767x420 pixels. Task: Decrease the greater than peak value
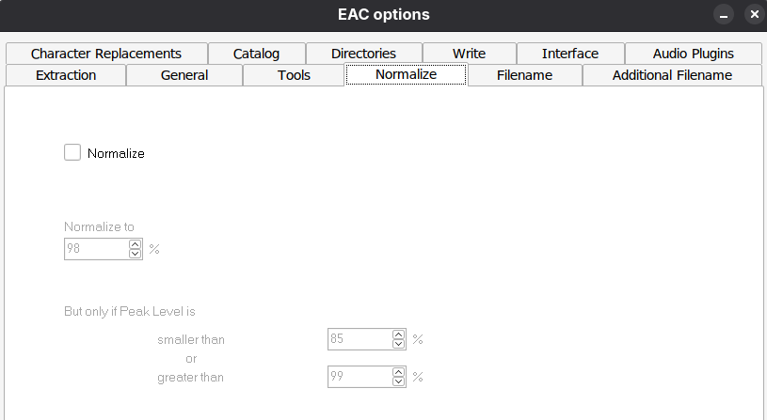(x=398, y=381)
